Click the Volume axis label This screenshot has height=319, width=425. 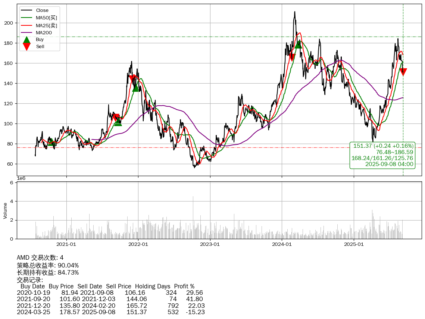(5, 210)
